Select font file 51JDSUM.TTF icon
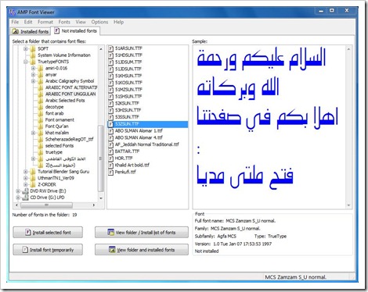Screen dimensions: 368x292 pyautogui.click(x=111, y=62)
